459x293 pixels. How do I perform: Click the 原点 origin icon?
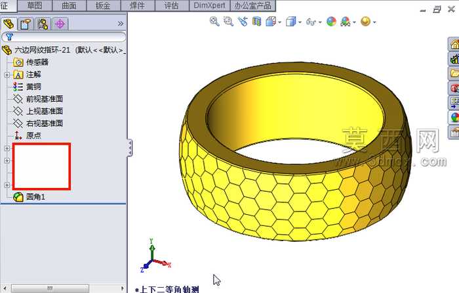pos(18,135)
